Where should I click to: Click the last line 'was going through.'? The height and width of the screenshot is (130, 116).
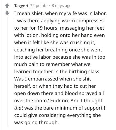click(x=37, y=122)
